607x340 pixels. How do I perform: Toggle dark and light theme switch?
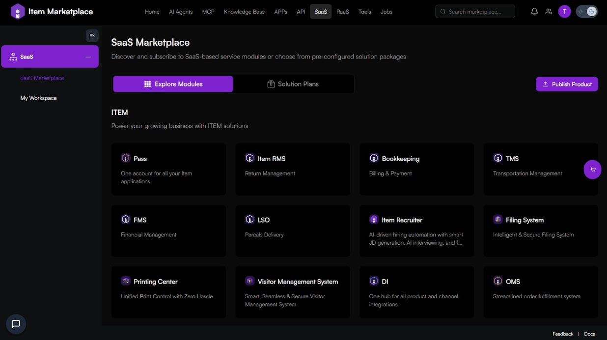coord(586,12)
